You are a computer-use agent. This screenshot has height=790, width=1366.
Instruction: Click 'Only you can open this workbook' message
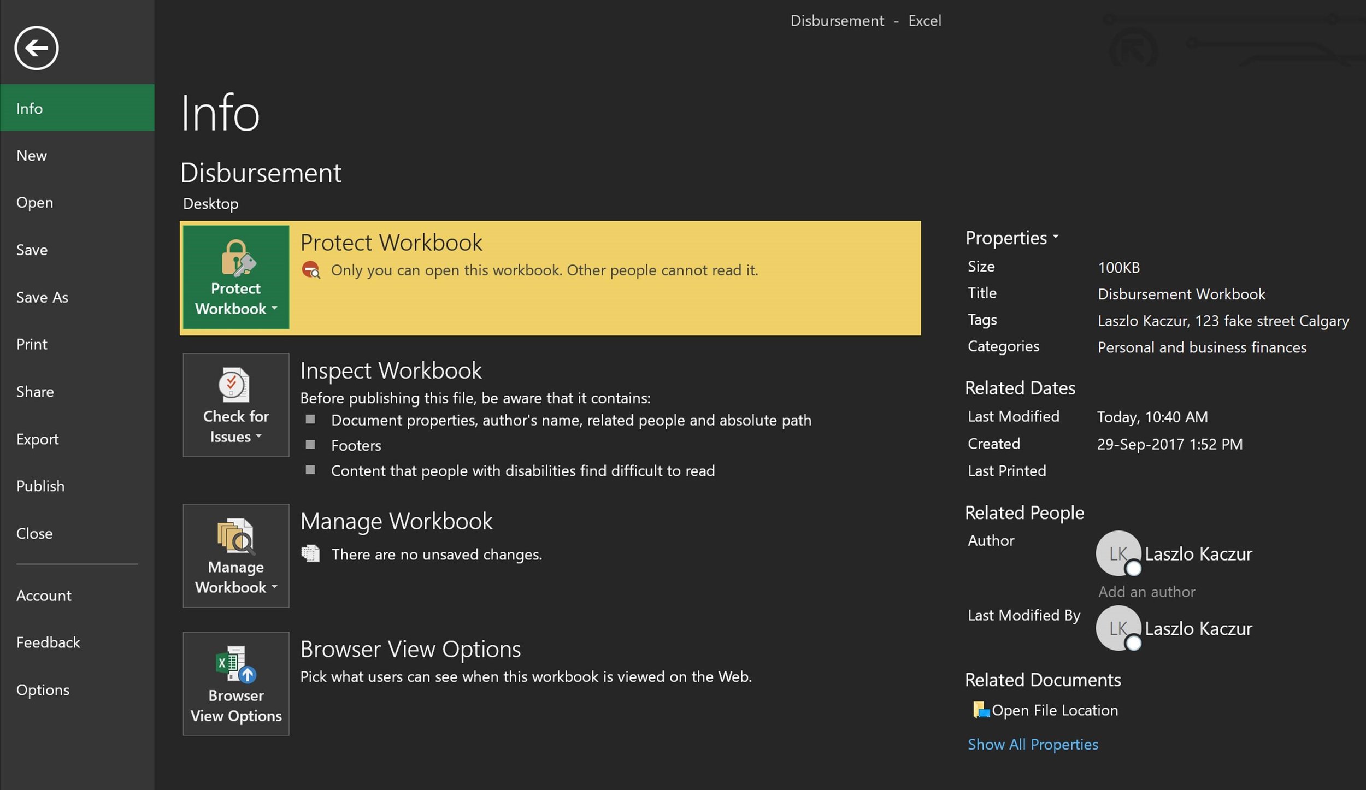tap(544, 270)
